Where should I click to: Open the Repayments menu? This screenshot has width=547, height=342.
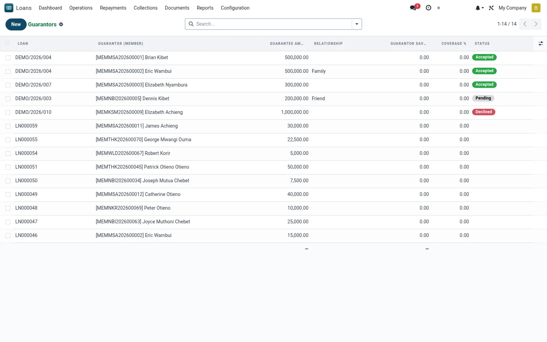113,8
